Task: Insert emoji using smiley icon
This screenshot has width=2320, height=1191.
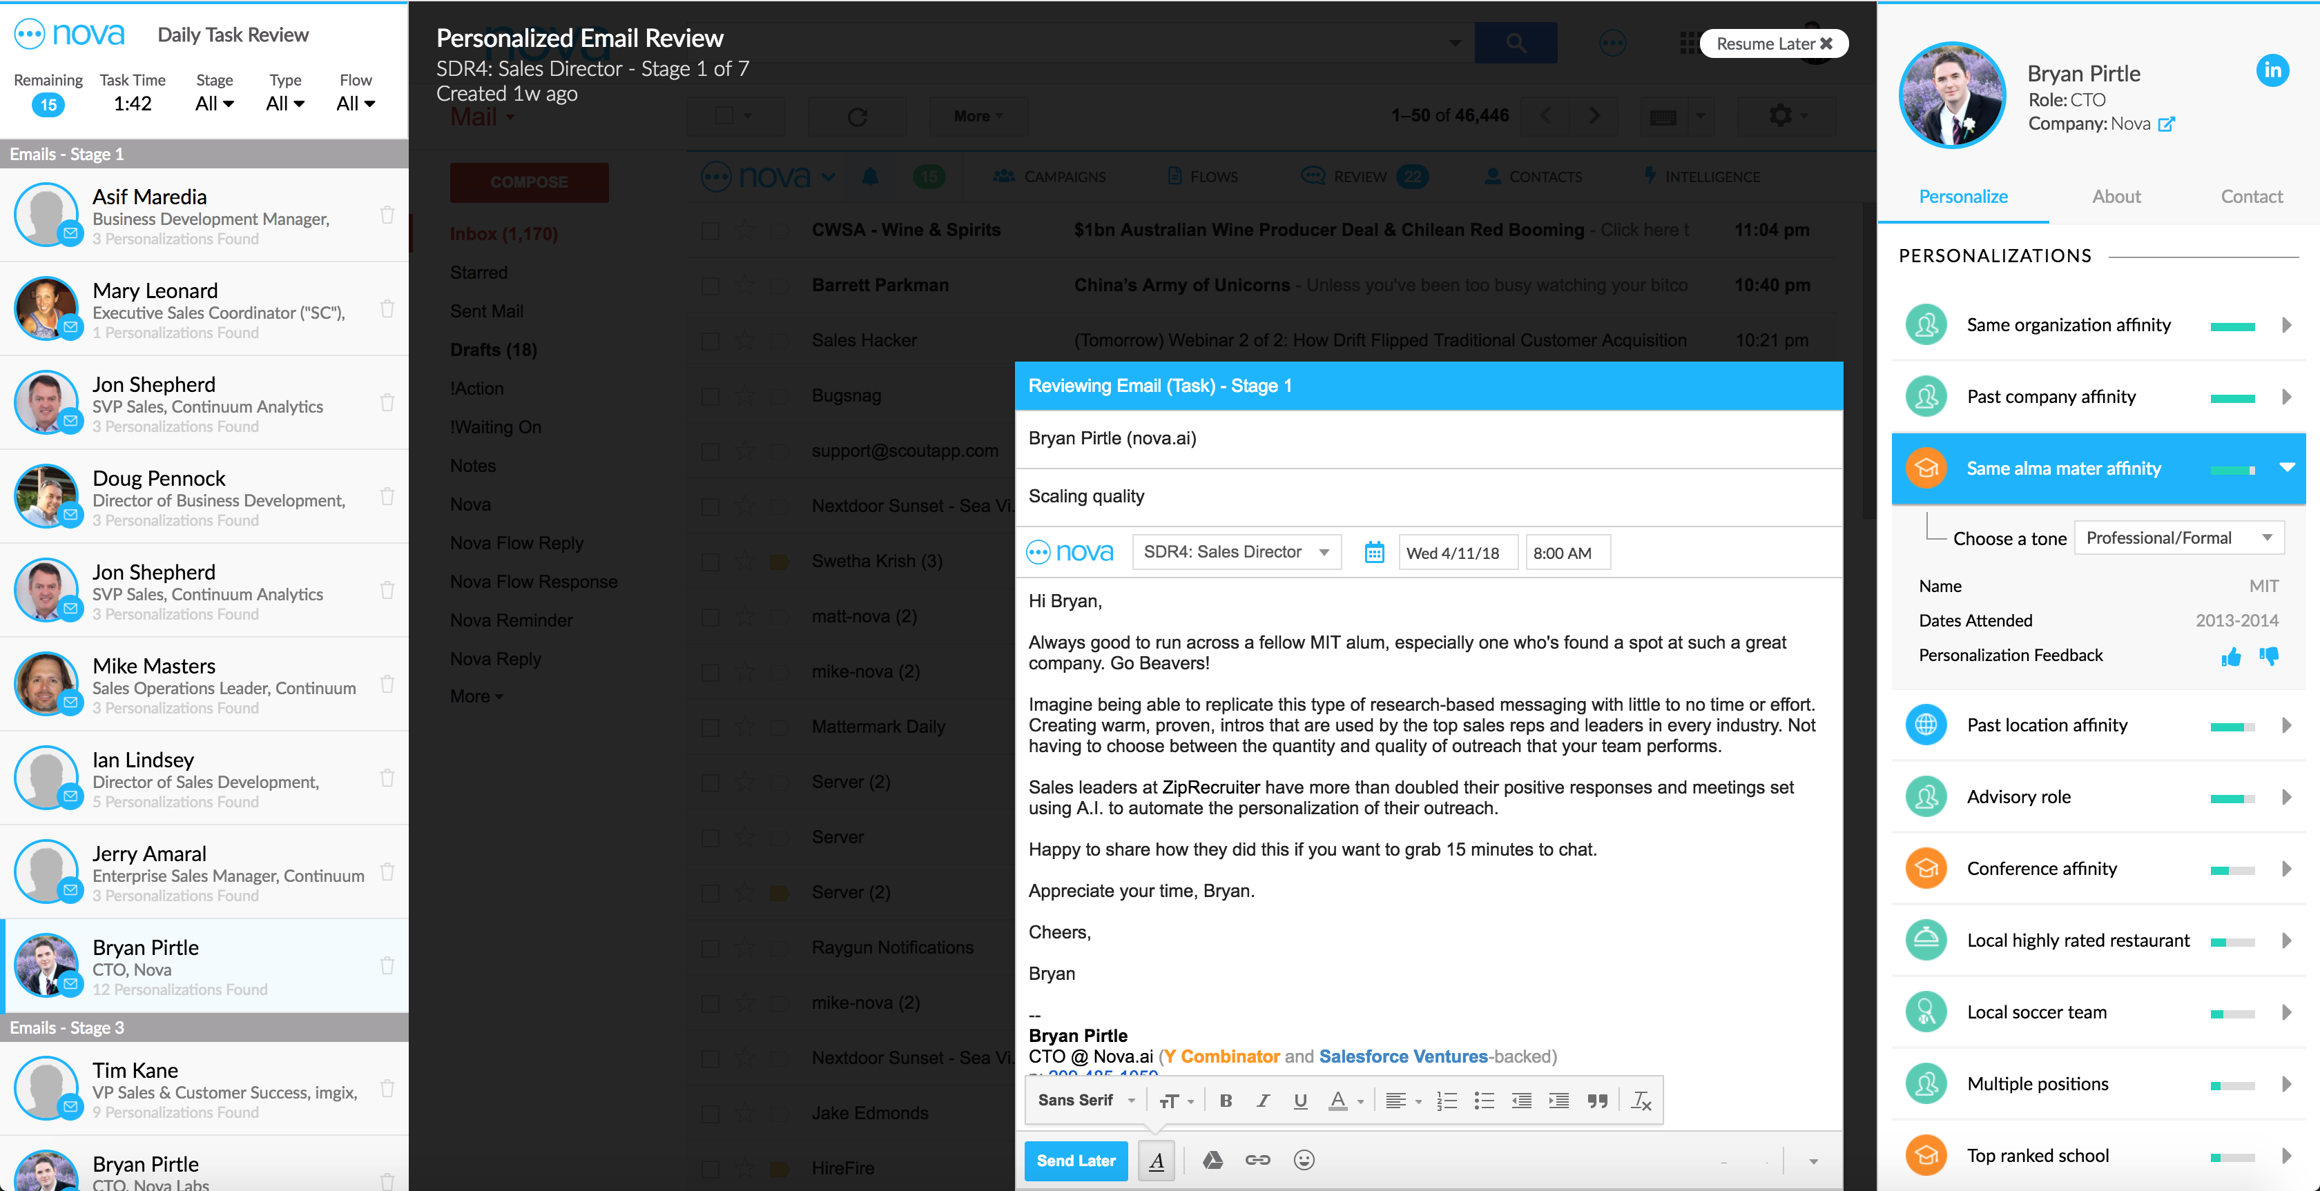Action: point(1303,1161)
